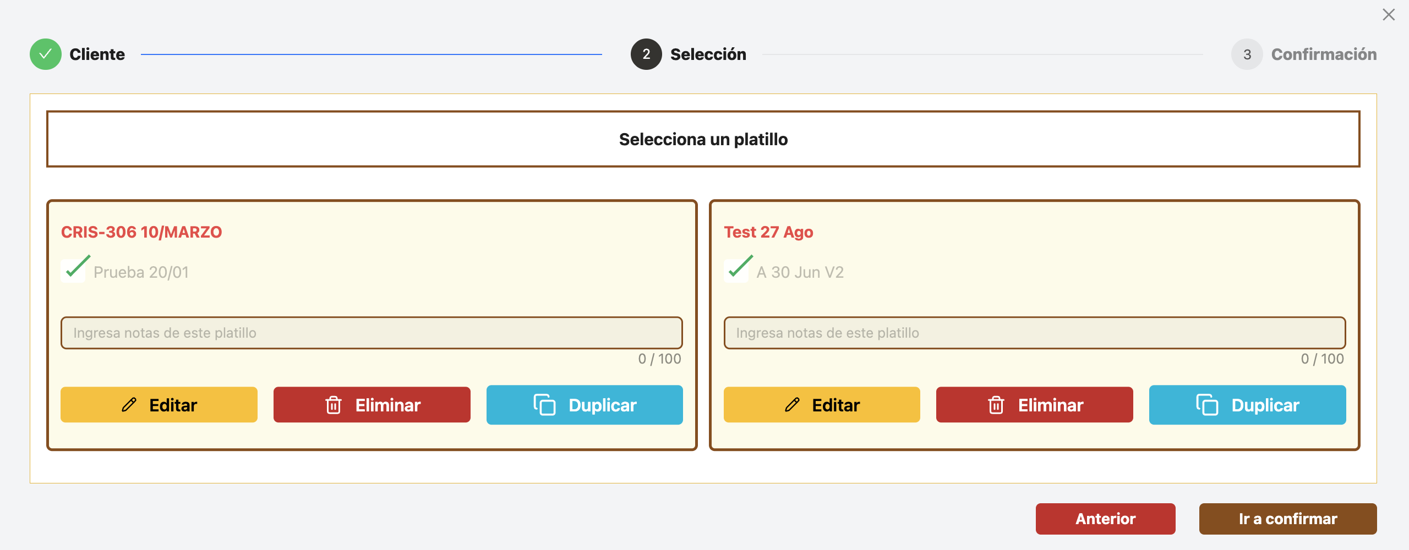Click pencil icon on Test 27 Ago card
The image size is (1409, 550).
click(x=792, y=405)
